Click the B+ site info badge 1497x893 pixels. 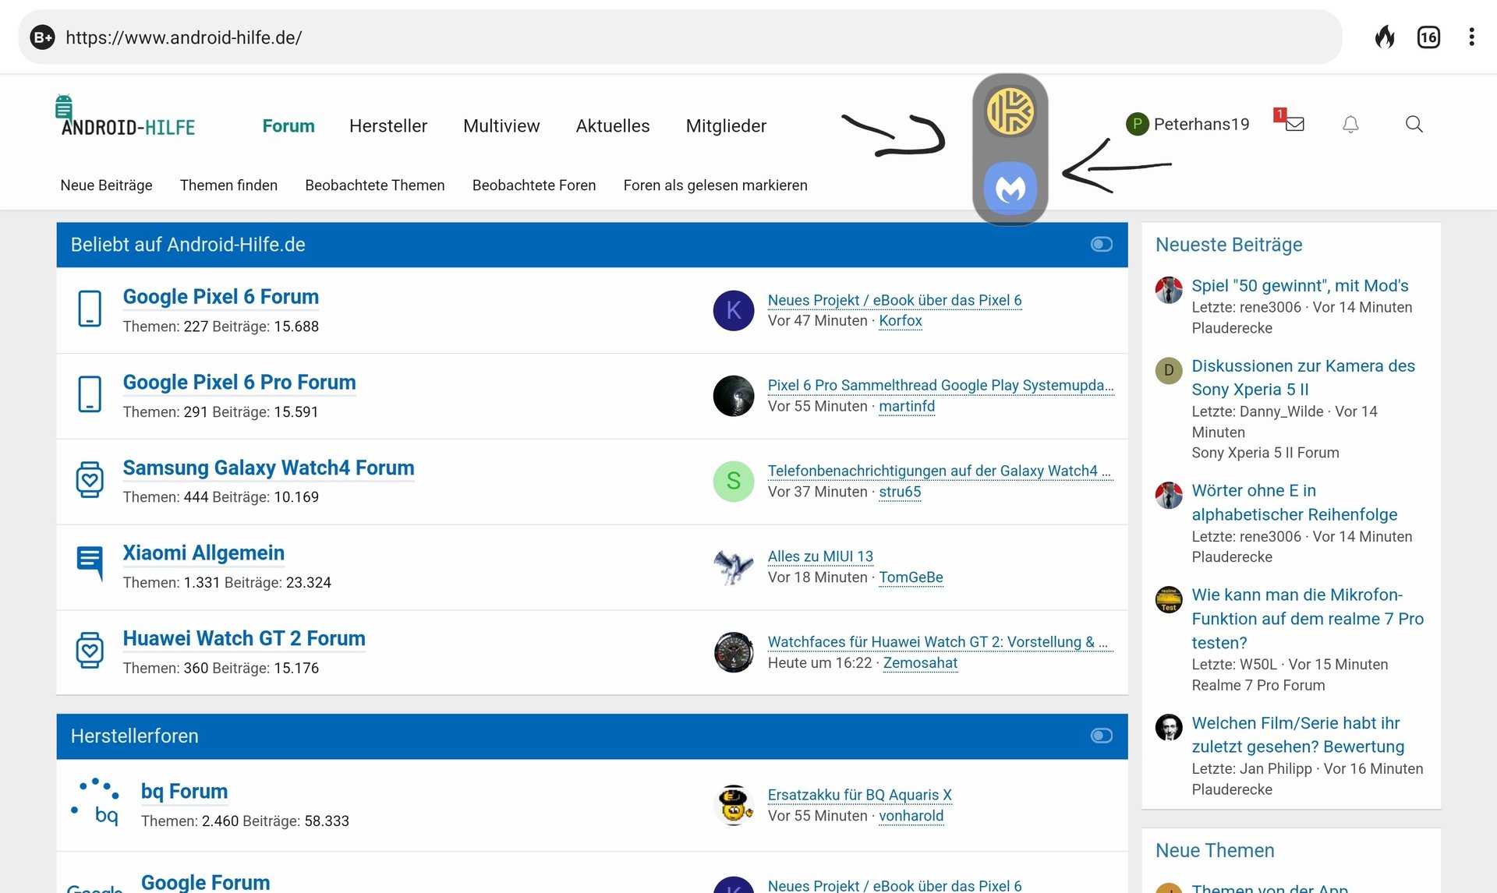[x=42, y=37]
